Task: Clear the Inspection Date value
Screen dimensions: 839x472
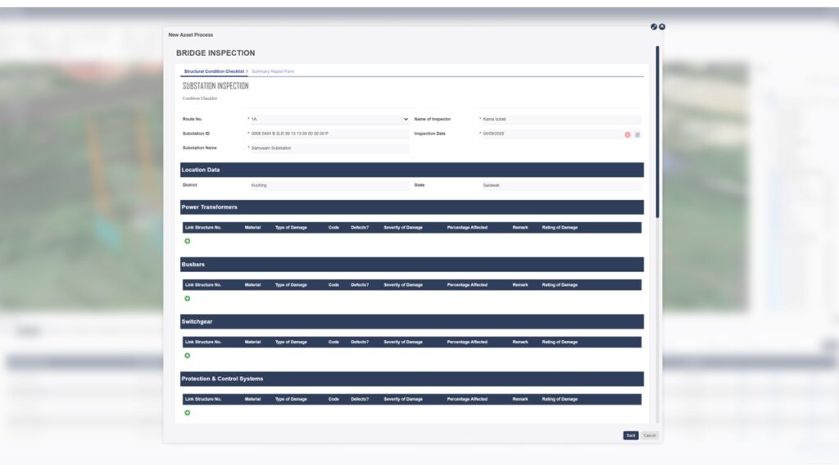Action: [628, 134]
